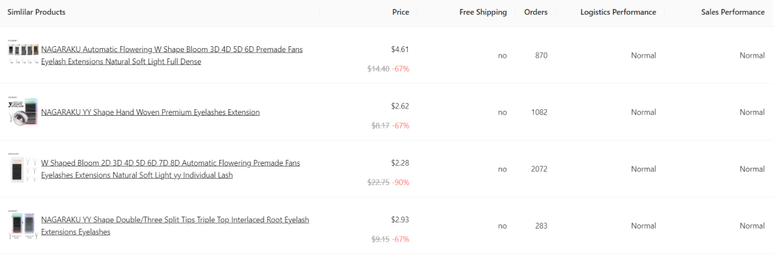Open YY Shape Double/Three Split Tips thumbnail
Image resolution: width=773 pixels, height=259 pixels.
click(x=23, y=226)
